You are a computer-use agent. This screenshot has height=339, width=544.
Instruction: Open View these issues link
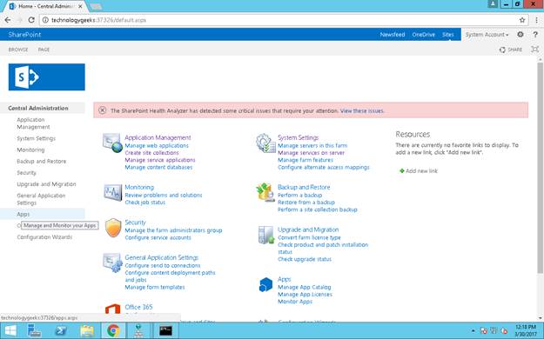[362, 111]
